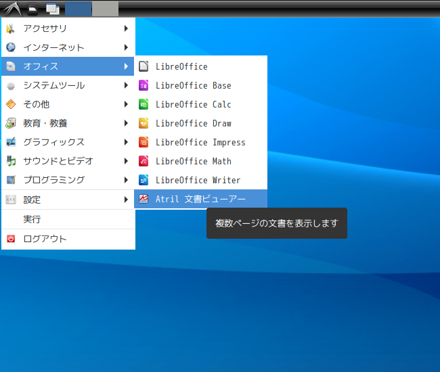
Task: Open the LibreOffice Base entry
Action: 200,85
